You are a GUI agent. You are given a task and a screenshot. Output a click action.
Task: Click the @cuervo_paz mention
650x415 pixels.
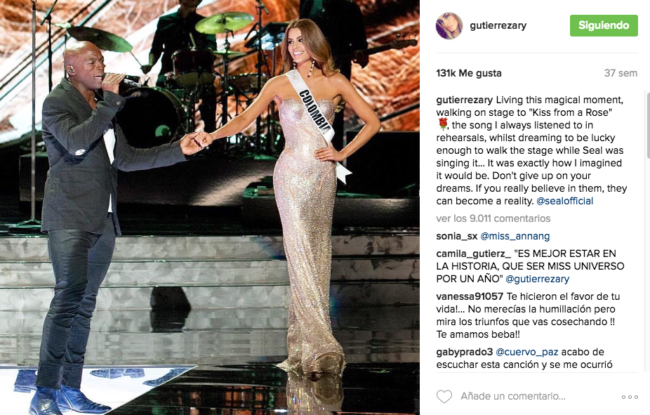[x=527, y=352]
